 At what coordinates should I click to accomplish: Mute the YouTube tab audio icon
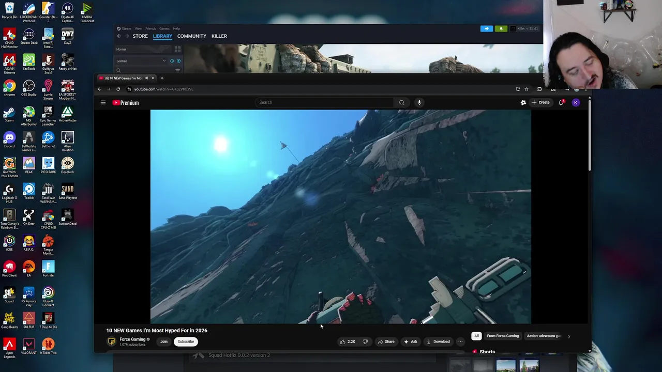[x=146, y=78]
